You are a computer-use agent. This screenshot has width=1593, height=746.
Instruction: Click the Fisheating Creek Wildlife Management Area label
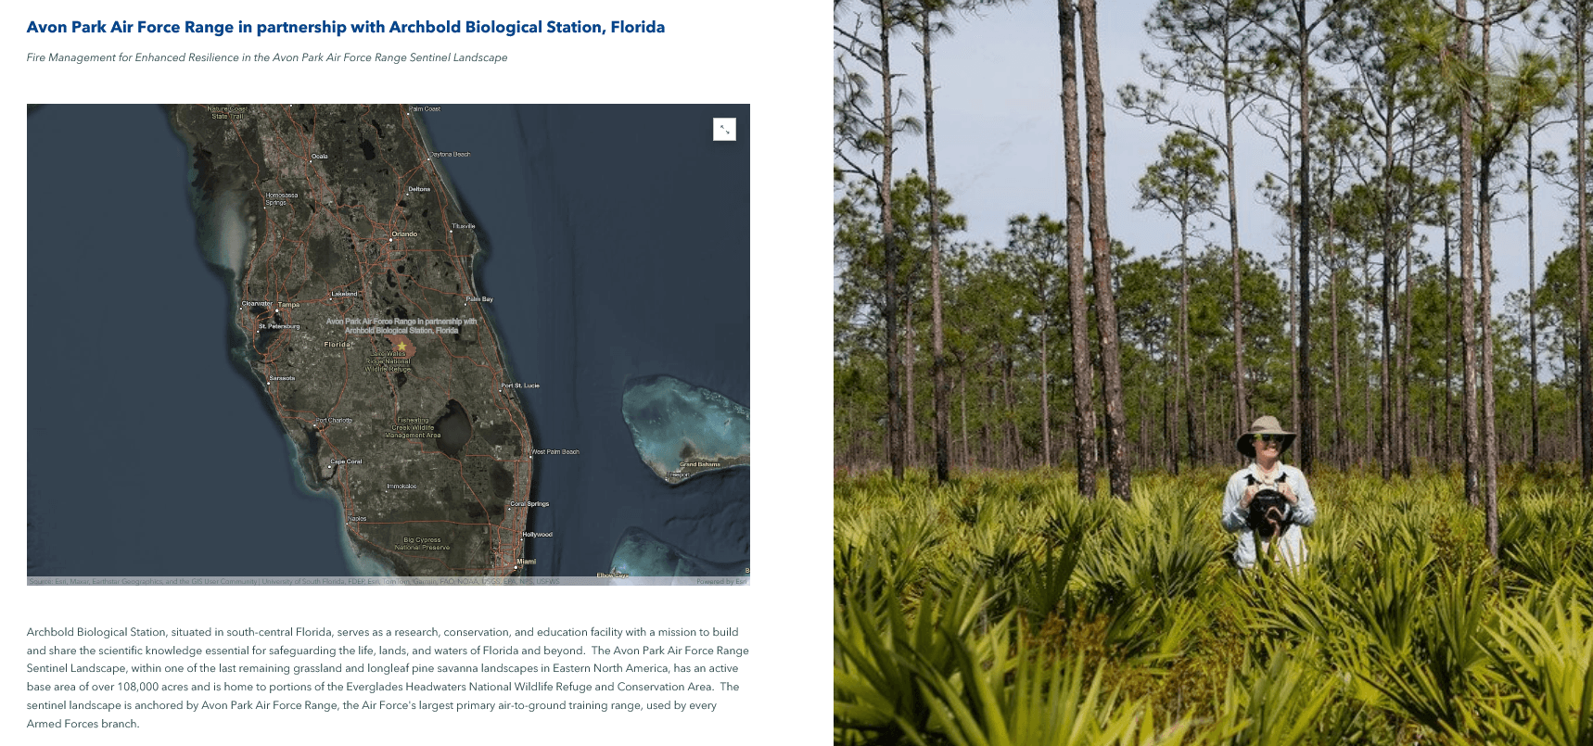click(413, 427)
